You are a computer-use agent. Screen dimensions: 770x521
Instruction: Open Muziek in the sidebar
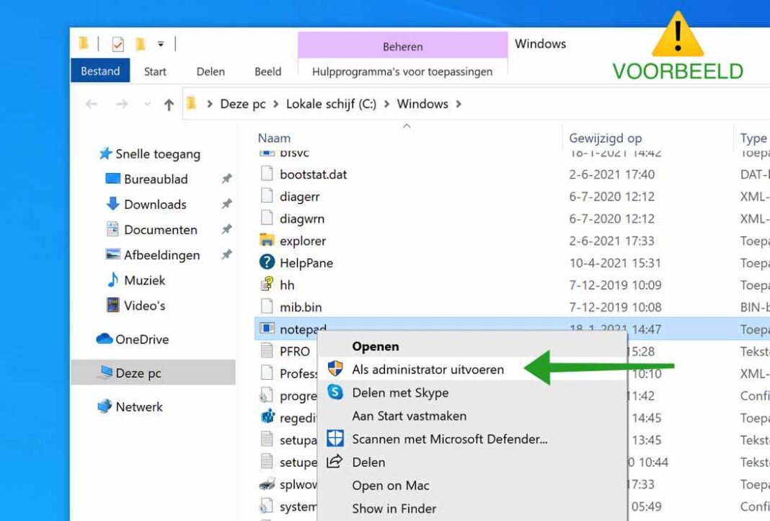(x=144, y=280)
